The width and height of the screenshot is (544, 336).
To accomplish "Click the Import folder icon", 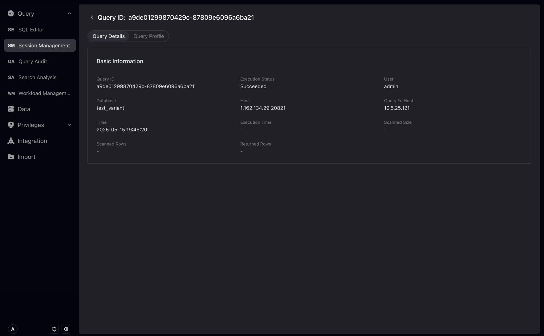I will tap(11, 157).
